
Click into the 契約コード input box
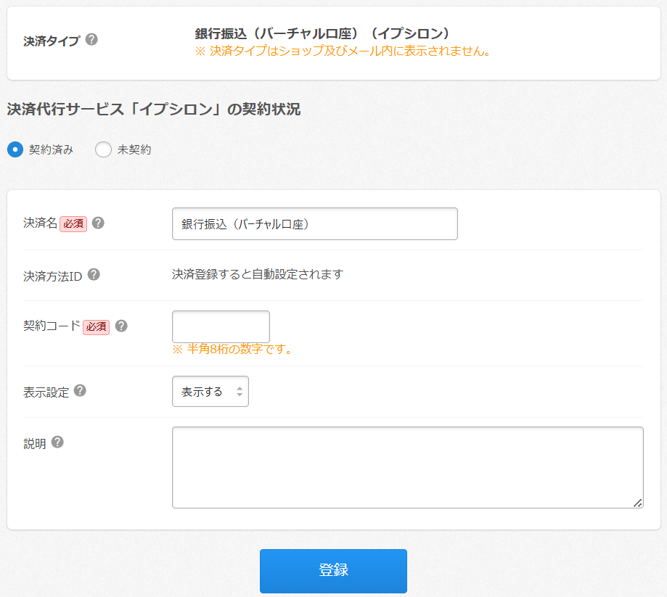click(x=221, y=326)
